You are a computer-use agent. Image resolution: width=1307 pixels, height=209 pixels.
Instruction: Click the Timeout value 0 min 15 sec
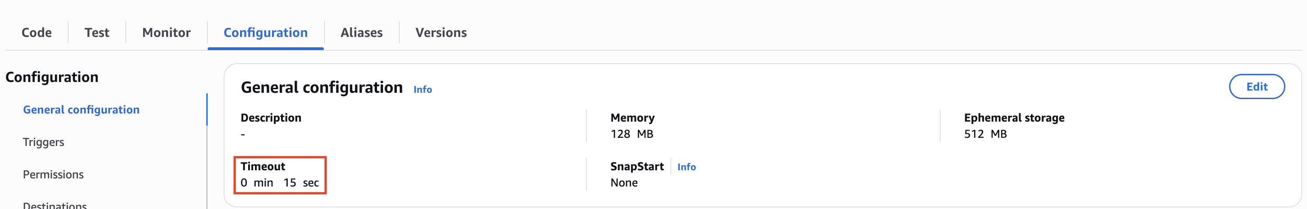(x=280, y=182)
